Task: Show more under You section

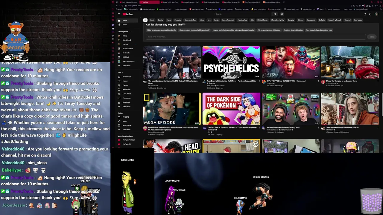Action: point(127,107)
